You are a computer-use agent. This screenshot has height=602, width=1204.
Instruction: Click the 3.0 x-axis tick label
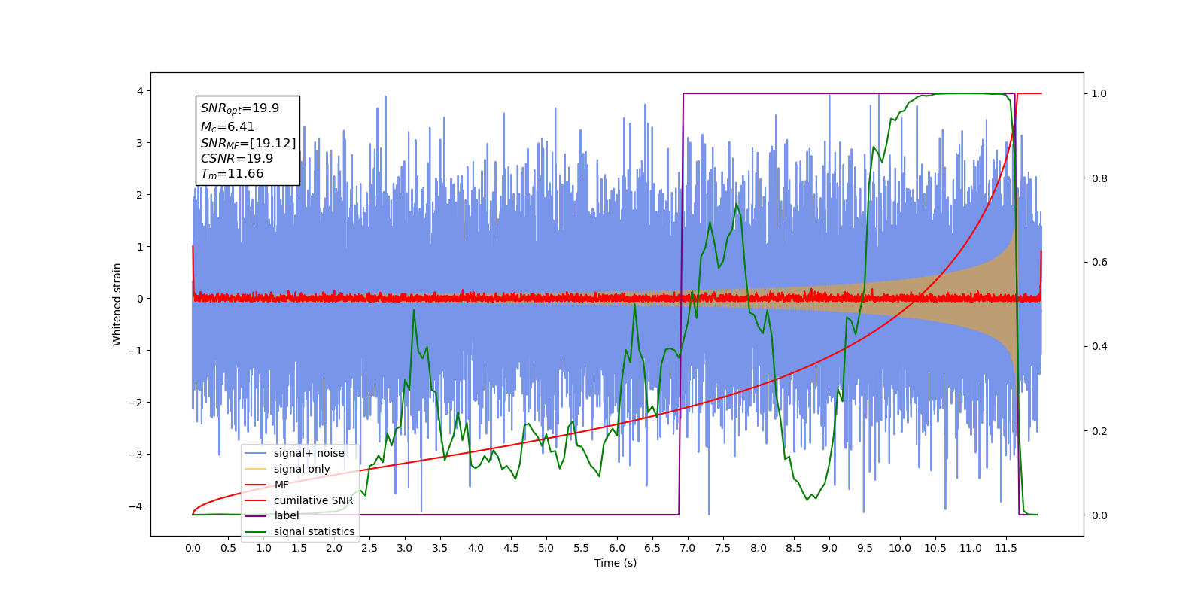[x=405, y=548]
